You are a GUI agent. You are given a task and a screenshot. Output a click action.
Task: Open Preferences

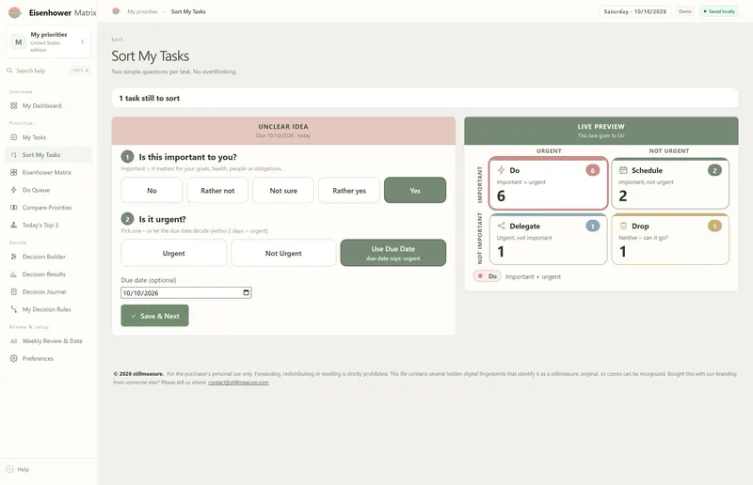pyautogui.click(x=49, y=358)
